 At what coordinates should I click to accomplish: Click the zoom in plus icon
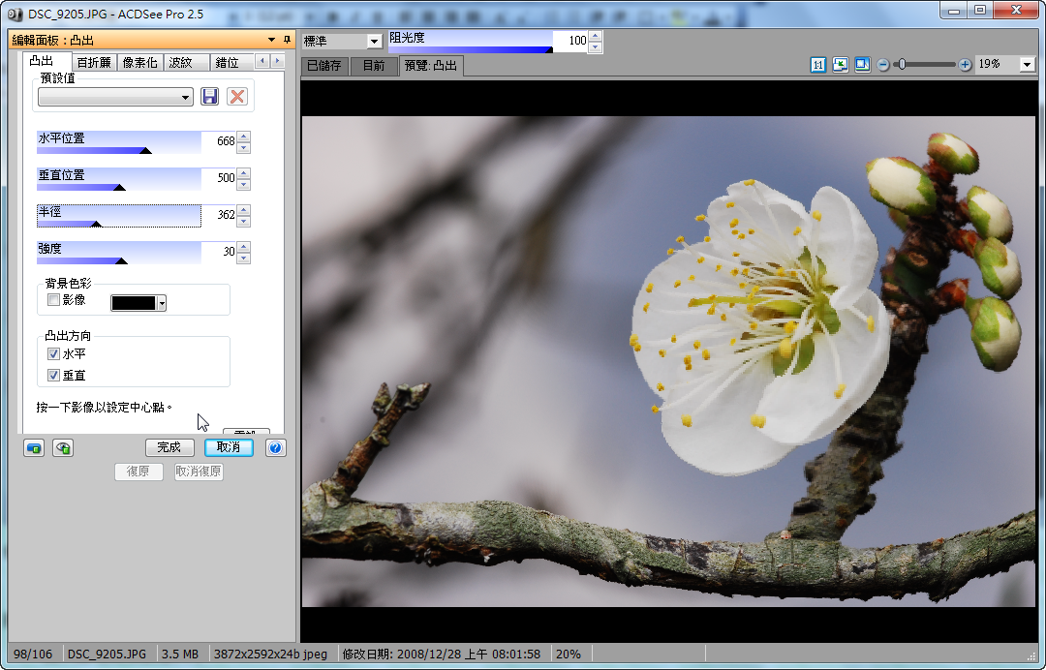tap(965, 64)
